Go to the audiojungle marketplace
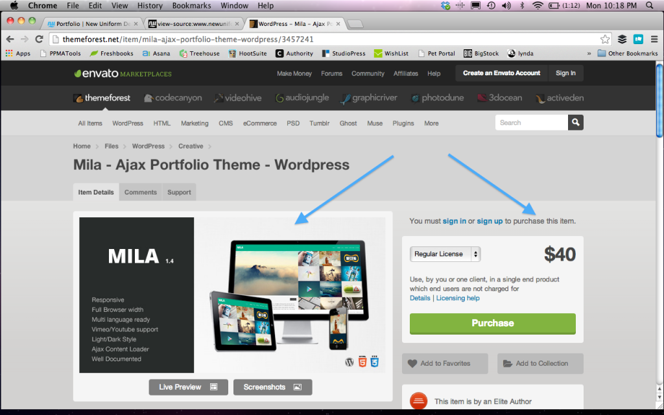The width and height of the screenshot is (664, 415). click(302, 98)
